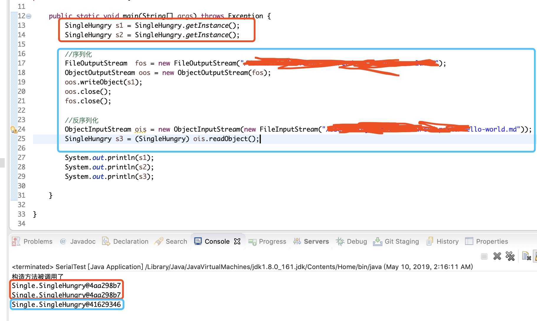The height and width of the screenshot is (321, 537).
Task: Click 'System.out.println(s1);' line
Action: coord(109,158)
